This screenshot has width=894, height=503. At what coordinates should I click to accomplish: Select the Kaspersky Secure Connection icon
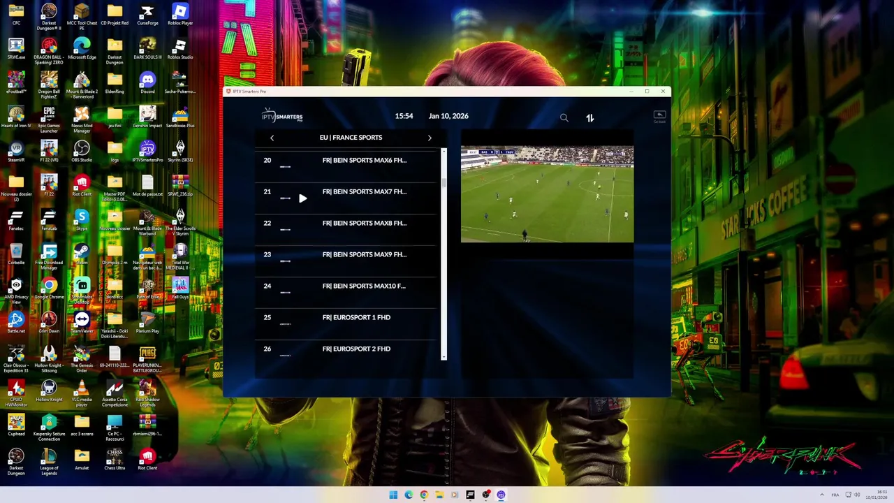tap(49, 427)
